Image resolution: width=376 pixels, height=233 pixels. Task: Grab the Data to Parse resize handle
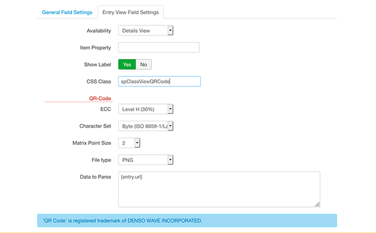pos(317,205)
